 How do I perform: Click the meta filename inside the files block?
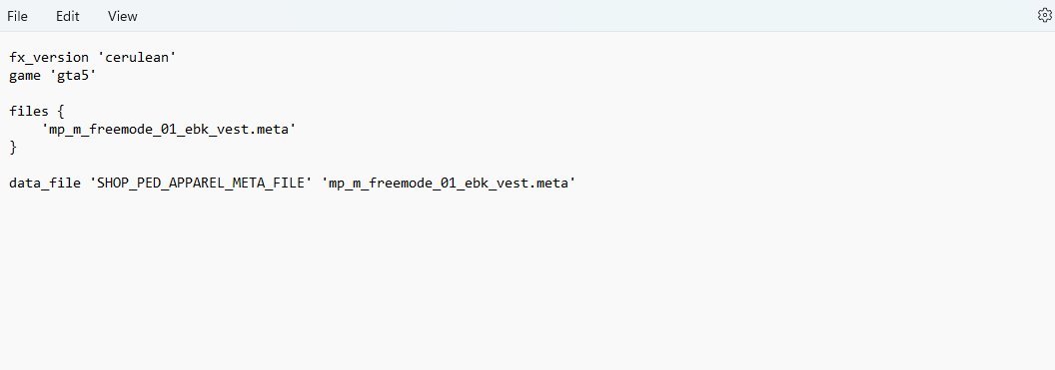[x=168, y=130]
